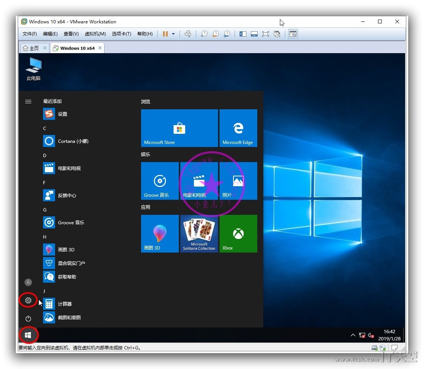This screenshot has width=424, height=369.
Task: Show hidden system tray icons
Action: pyautogui.click(x=353, y=335)
